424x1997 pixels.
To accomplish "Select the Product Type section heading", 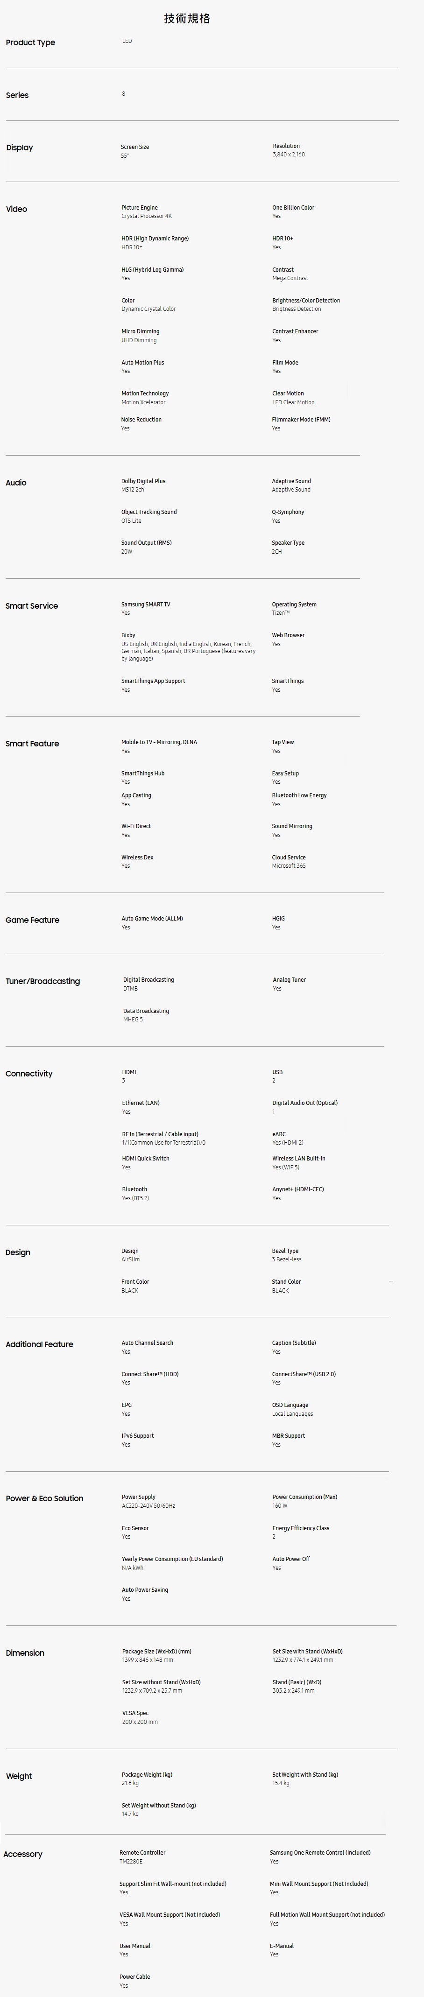I will tap(30, 42).
